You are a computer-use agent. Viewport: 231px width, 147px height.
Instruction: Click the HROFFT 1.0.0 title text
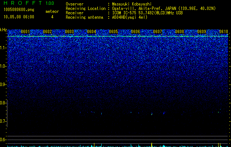pyautogui.click(x=29, y=3)
